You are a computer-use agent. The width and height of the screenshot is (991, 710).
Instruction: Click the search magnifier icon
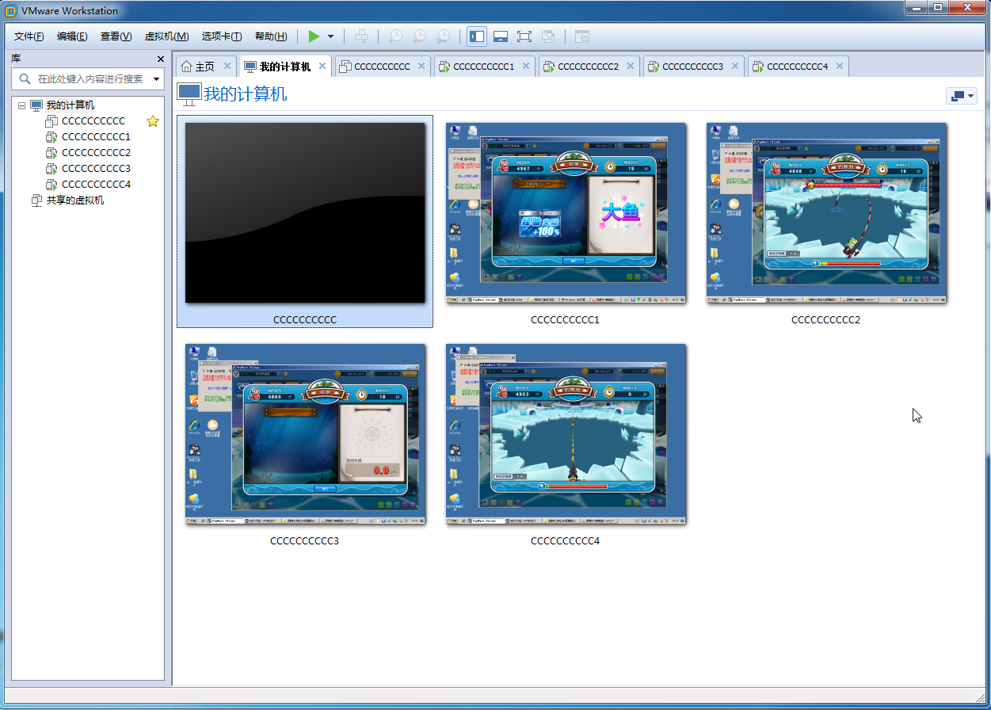point(25,79)
